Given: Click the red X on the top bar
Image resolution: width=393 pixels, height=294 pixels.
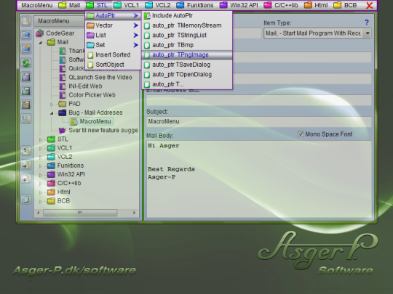Looking at the screenshot, I should pyautogui.click(x=369, y=5).
